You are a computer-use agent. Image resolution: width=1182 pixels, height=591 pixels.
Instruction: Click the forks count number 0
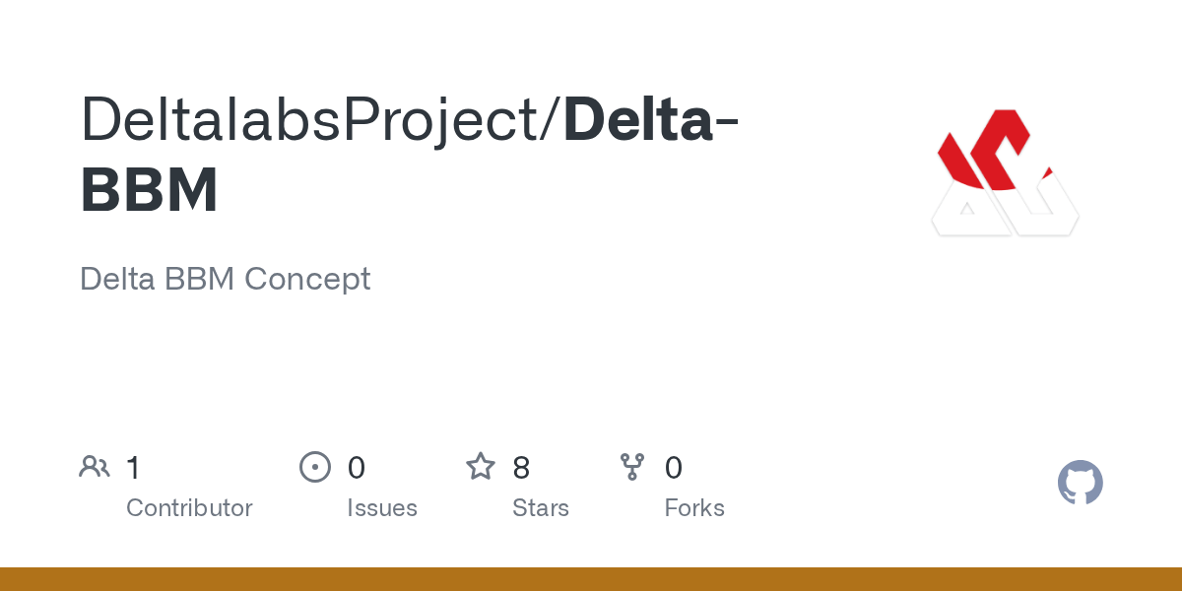coord(674,467)
